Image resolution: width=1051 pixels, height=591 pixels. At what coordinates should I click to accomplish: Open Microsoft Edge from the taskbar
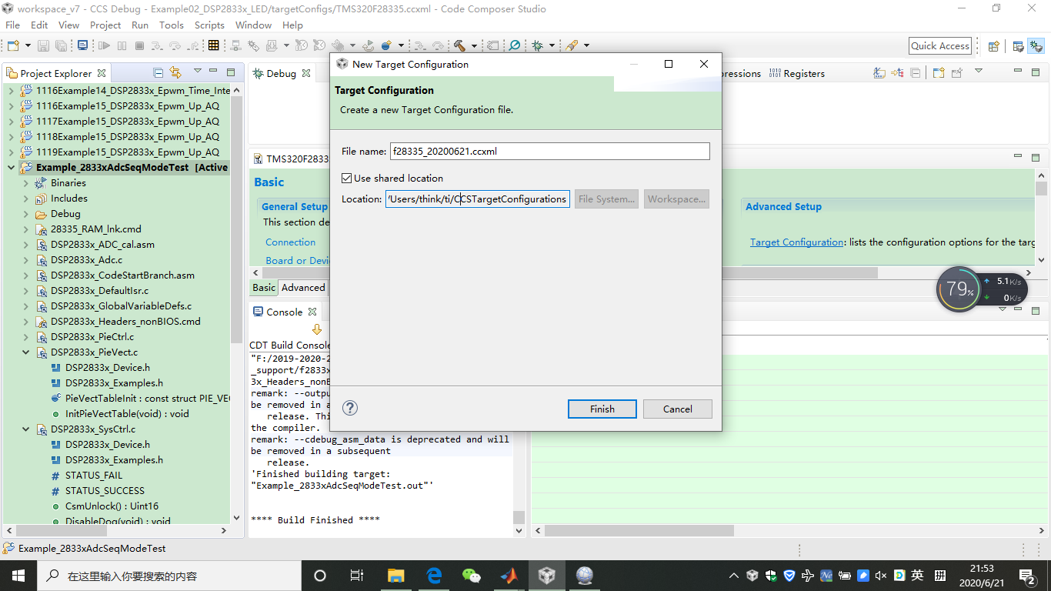(x=434, y=576)
